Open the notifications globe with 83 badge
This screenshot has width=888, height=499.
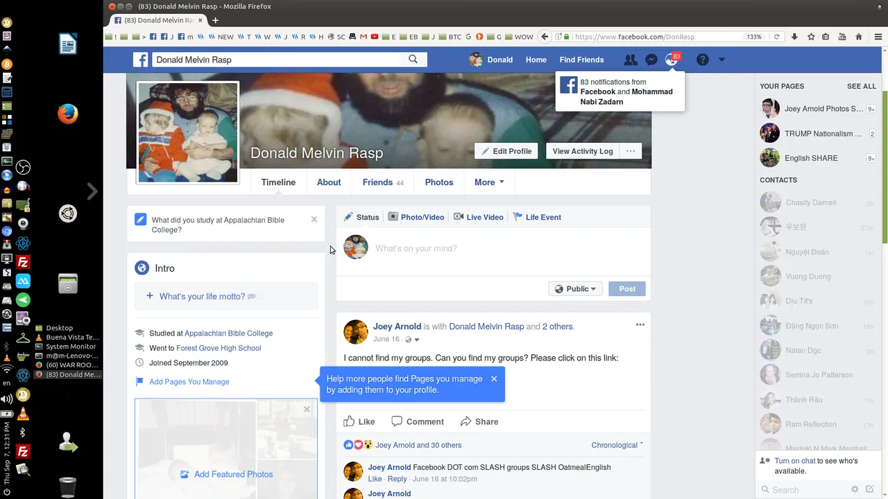click(x=672, y=60)
